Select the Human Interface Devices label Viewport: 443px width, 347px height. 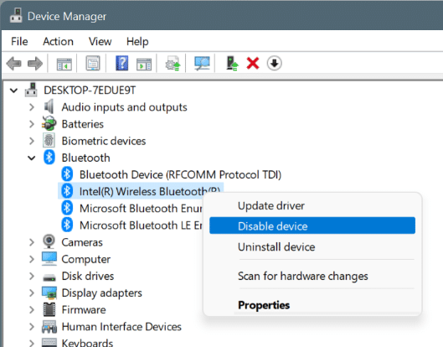point(121,327)
